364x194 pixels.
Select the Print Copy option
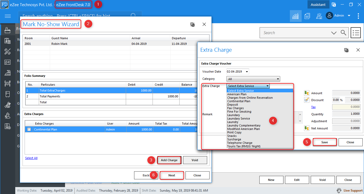pyautogui.click(x=234, y=132)
